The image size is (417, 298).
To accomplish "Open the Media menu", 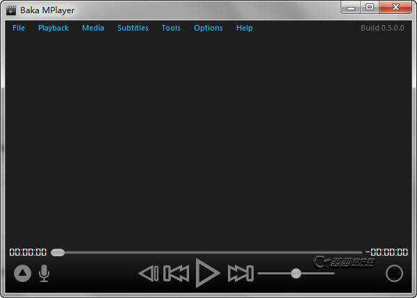I will click(x=93, y=28).
